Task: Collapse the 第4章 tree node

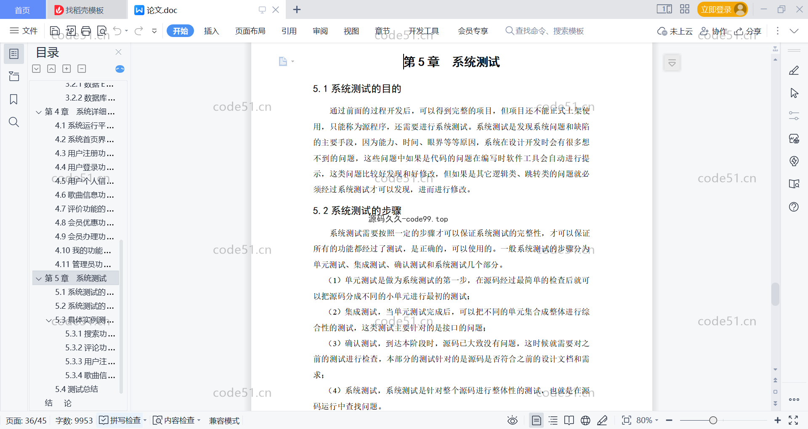Action: point(39,112)
